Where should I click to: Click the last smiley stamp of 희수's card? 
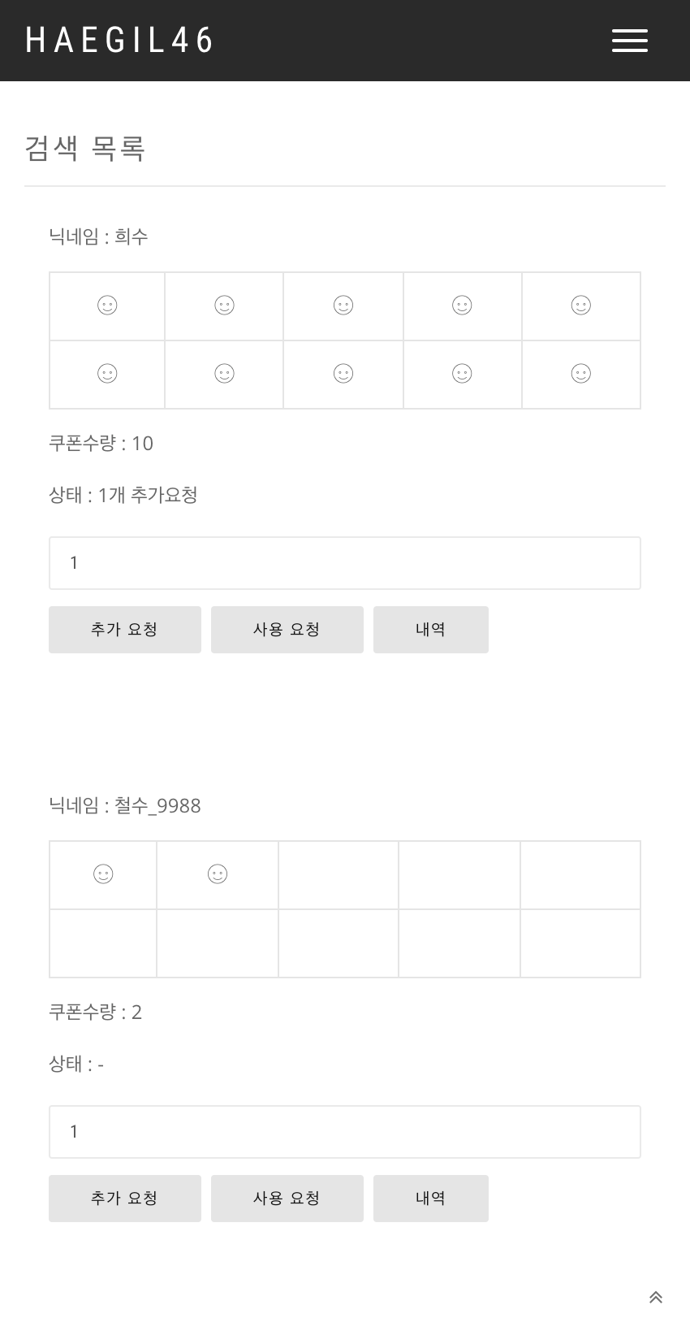581,374
